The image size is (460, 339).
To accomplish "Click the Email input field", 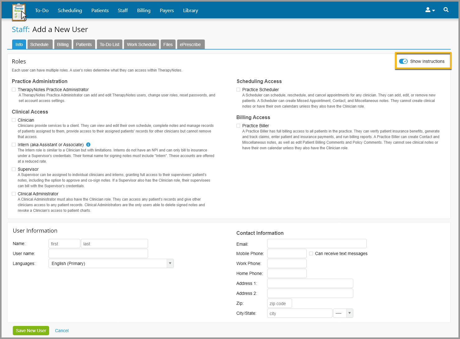I will [x=317, y=244].
